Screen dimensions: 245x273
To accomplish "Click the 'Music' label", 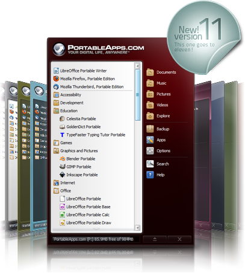I will click(x=161, y=83).
